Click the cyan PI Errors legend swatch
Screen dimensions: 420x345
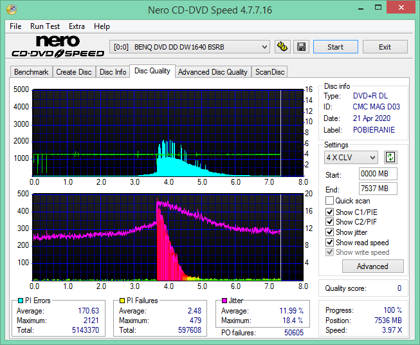coord(21,301)
